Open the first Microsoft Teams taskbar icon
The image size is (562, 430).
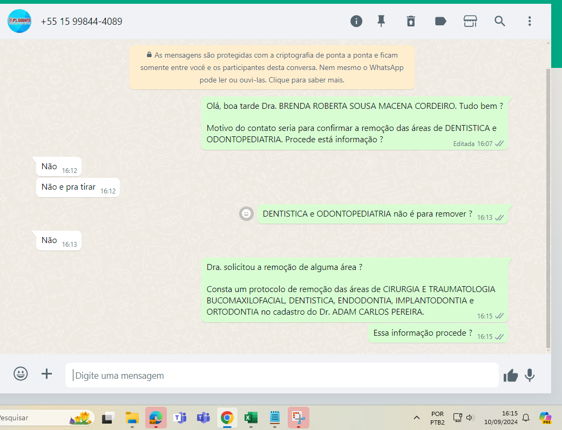180,418
